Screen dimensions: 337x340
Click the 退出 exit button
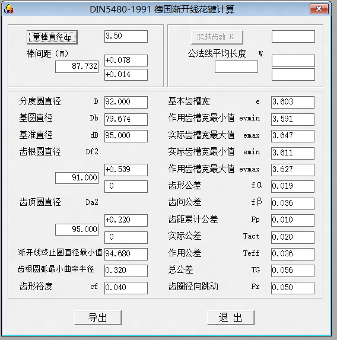(x=231, y=317)
